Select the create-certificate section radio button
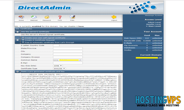 (x=17, y=40)
